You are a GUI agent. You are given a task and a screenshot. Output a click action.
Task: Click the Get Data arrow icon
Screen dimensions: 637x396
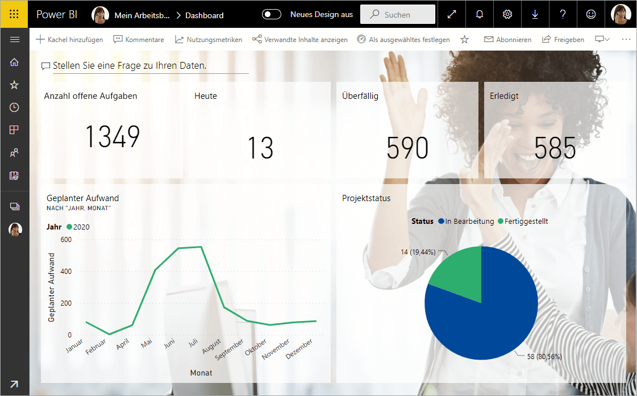14,384
